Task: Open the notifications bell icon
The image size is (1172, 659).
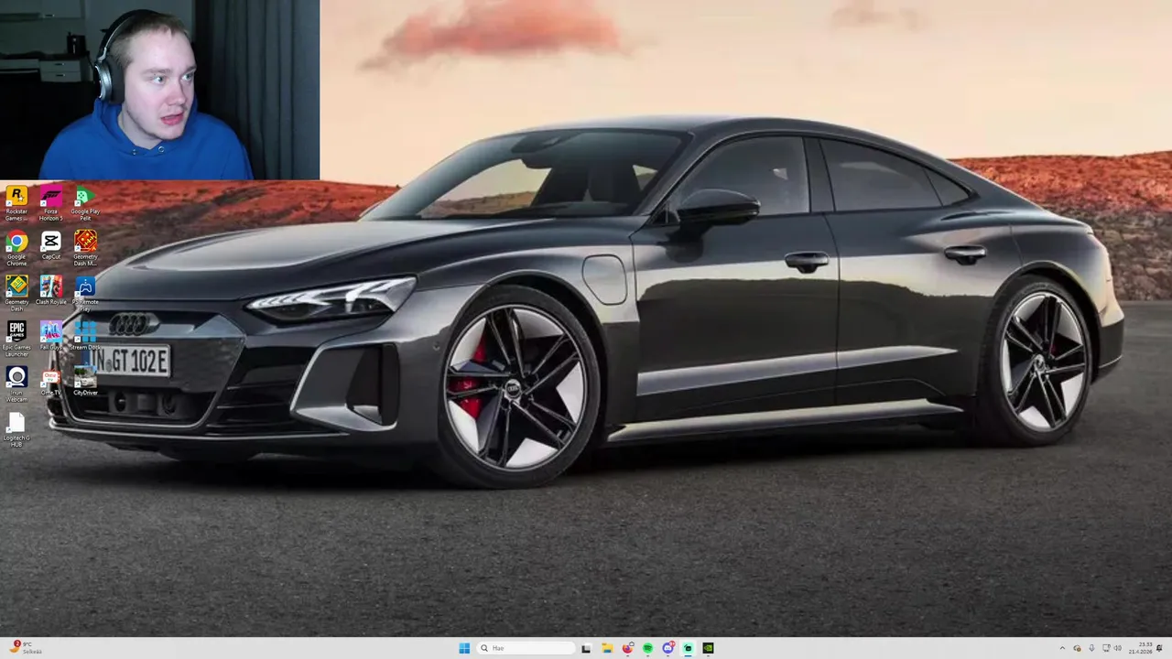Action: tap(1160, 648)
